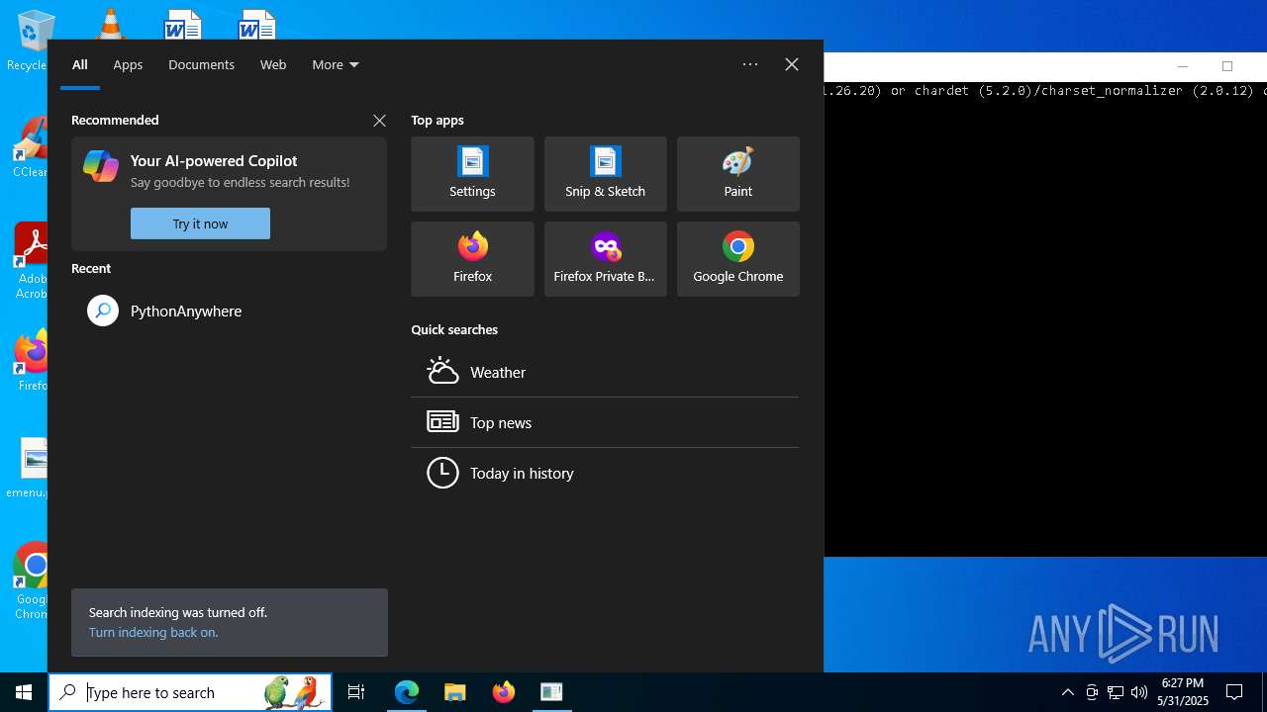Launch Google Chrome from Top apps

pos(738,259)
